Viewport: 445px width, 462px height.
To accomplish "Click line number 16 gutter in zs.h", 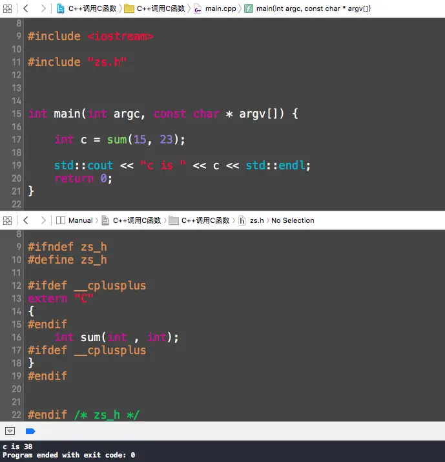I will [x=17, y=337].
